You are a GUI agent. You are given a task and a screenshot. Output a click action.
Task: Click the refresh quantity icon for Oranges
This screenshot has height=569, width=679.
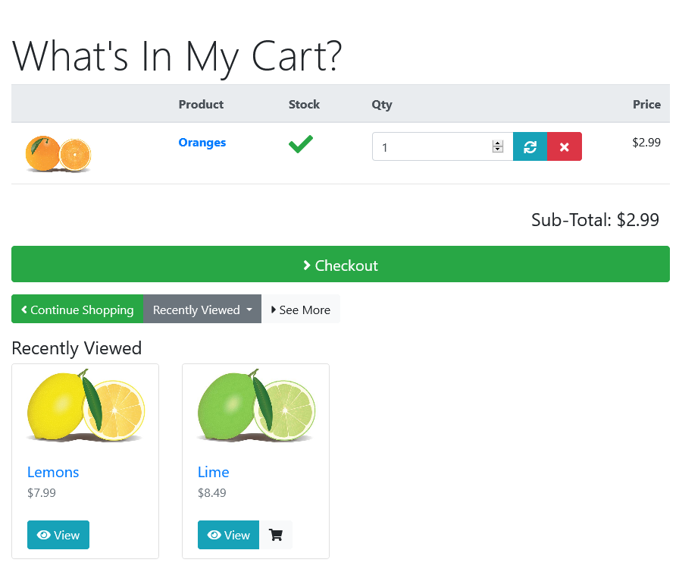coord(530,146)
